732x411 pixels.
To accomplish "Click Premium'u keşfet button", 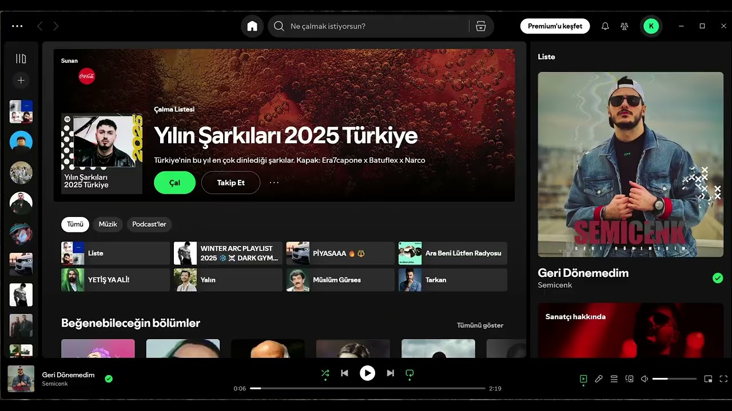I will click(x=555, y=26).
